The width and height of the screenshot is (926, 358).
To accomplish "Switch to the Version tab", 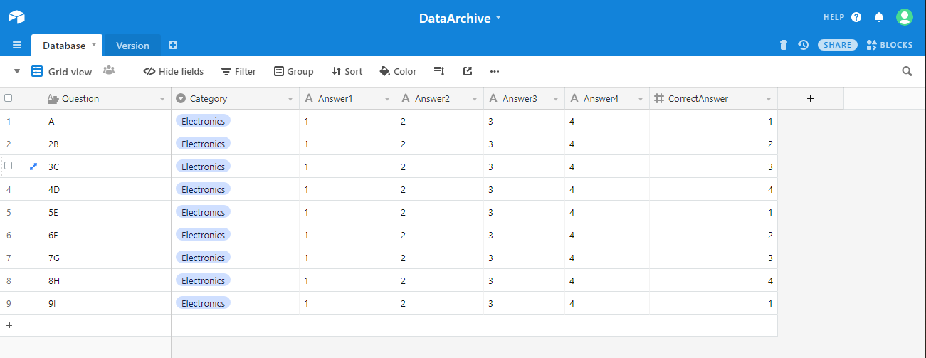I will [x=132, y=46].
